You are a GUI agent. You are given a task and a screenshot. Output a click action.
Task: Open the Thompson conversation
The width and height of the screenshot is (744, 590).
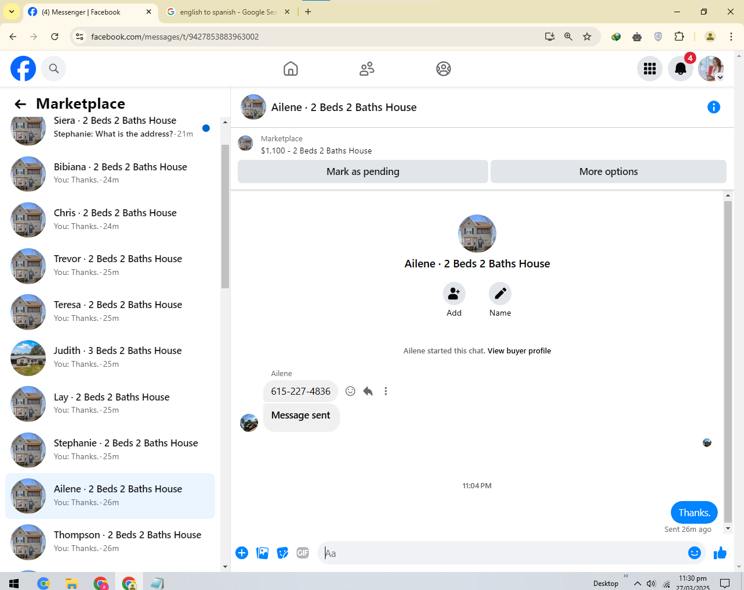tap(110, 541)
